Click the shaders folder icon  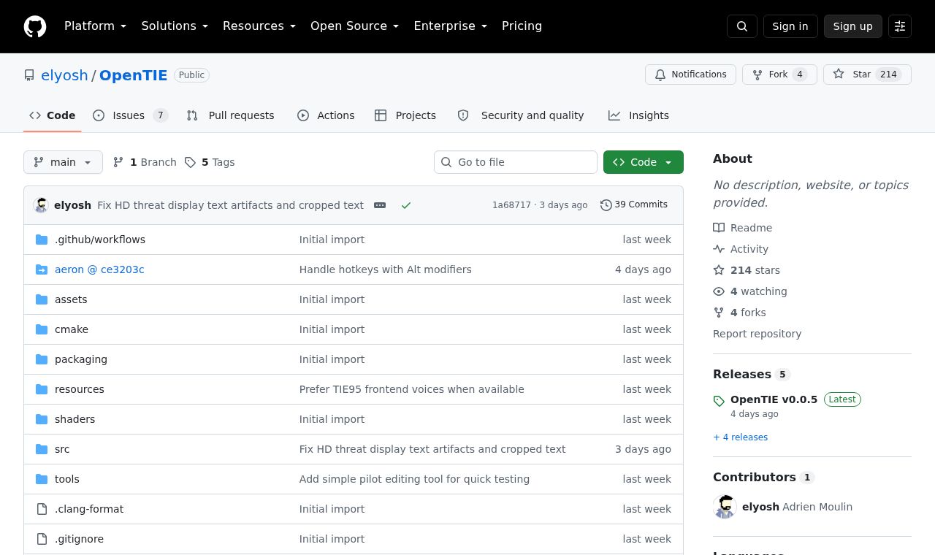pos(42,419)
